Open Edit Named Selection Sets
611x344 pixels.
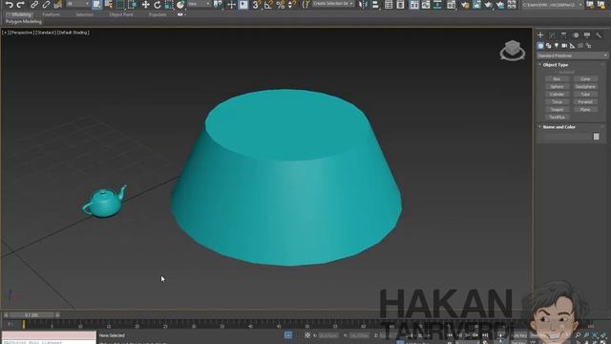pos(306,4)
